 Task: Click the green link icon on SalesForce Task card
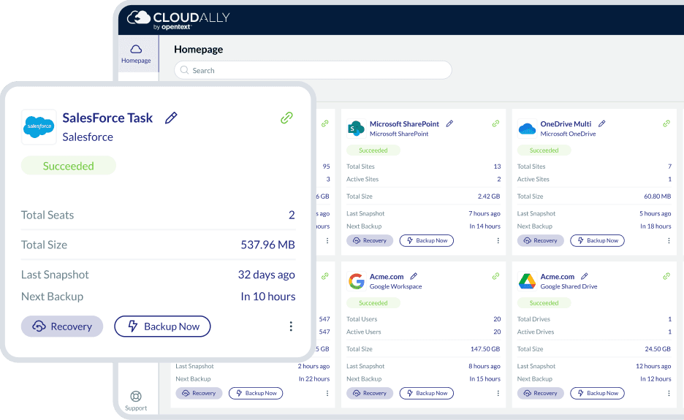(x=287, y=118)
